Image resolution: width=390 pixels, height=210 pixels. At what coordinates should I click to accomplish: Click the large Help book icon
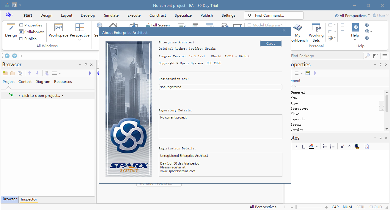pyautogui.click(x=355, y=28)
